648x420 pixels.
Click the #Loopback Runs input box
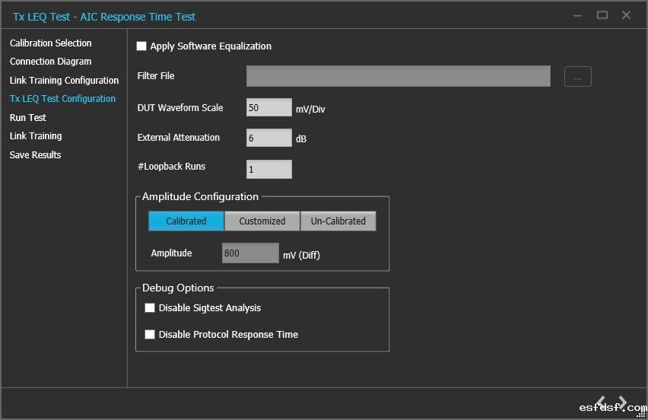(x=268, y=169)
